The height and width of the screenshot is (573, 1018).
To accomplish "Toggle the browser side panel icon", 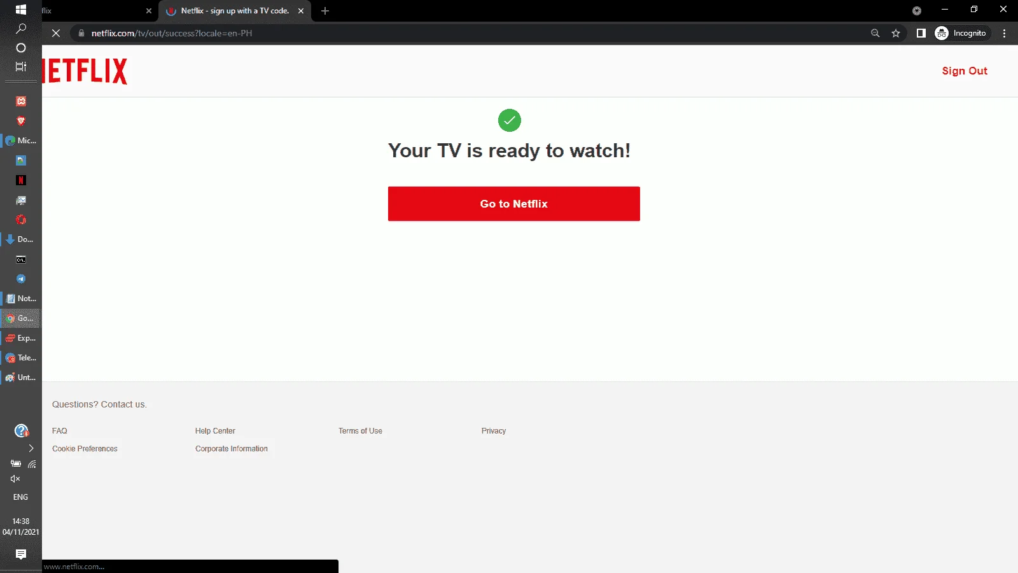I will point(921,33).
